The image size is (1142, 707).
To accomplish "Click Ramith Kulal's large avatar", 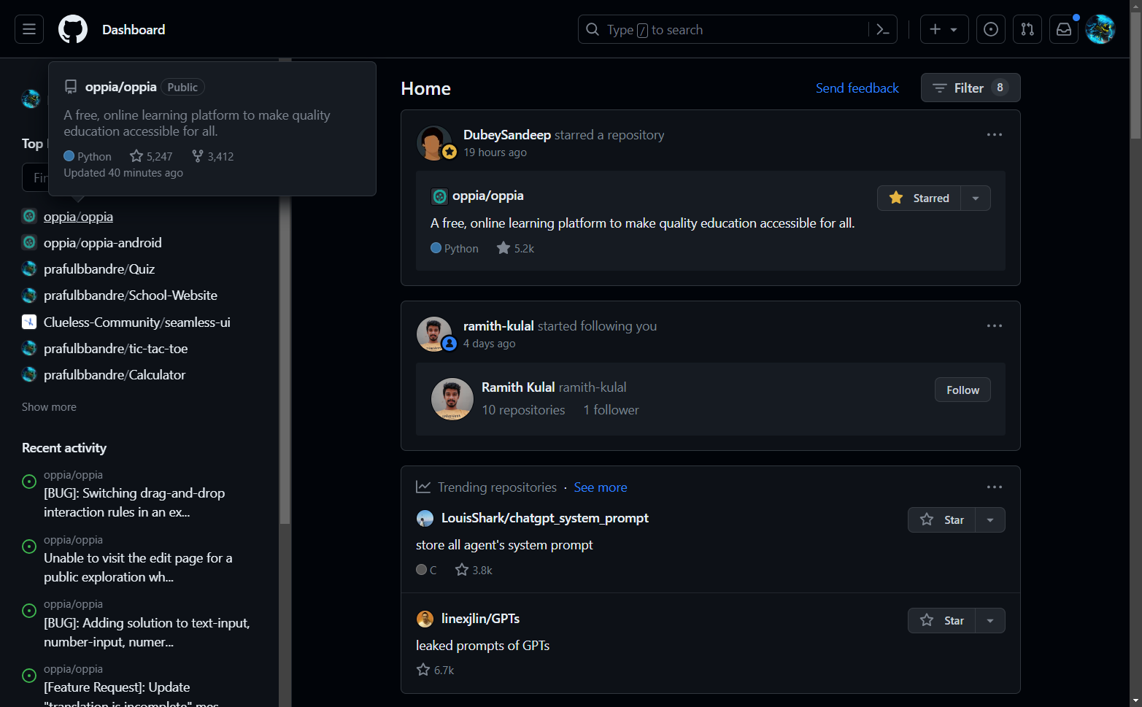I will [452, 399].
